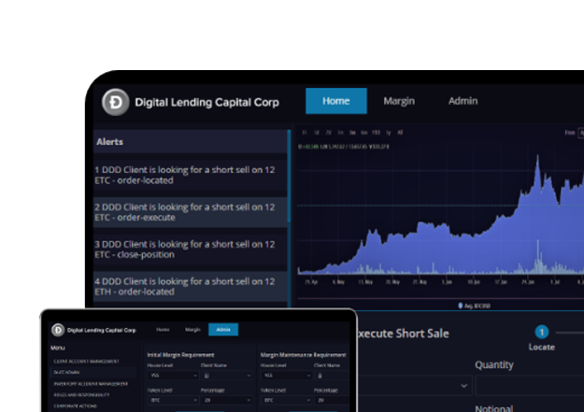Open Initial Margin Percentage dropdown

coord(227,400)
